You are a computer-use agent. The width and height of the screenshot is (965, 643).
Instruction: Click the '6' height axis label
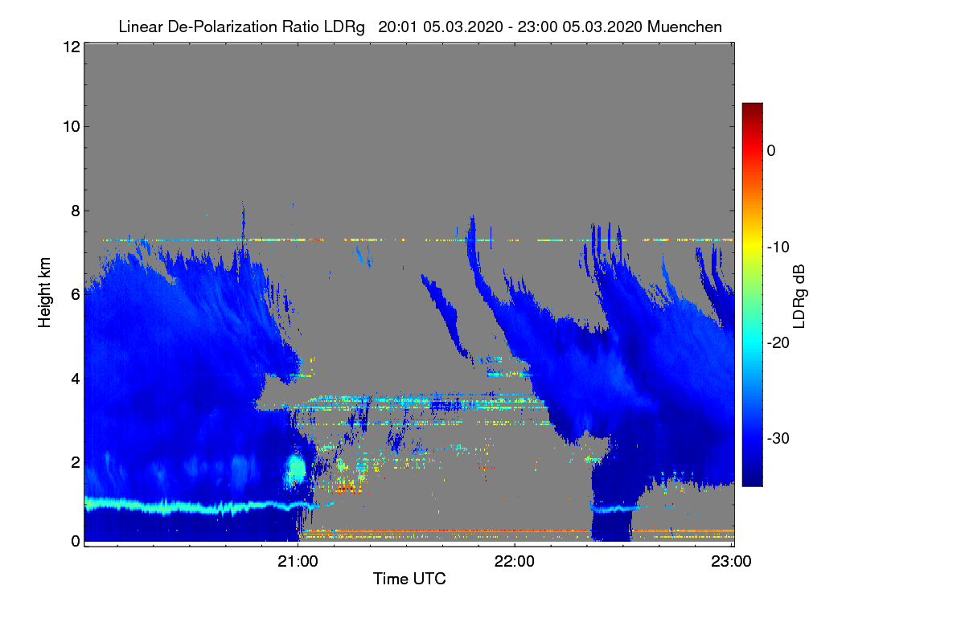point(75,295)
